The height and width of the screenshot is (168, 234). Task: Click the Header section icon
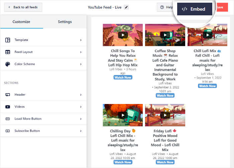click(8, 95)
